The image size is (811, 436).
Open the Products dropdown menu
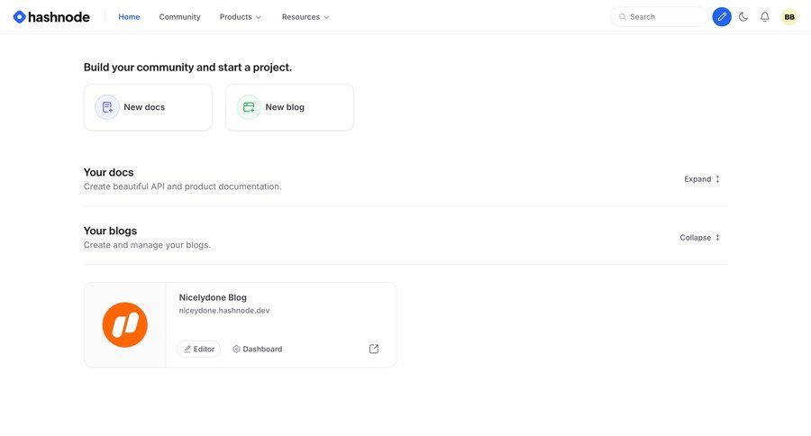240,17
